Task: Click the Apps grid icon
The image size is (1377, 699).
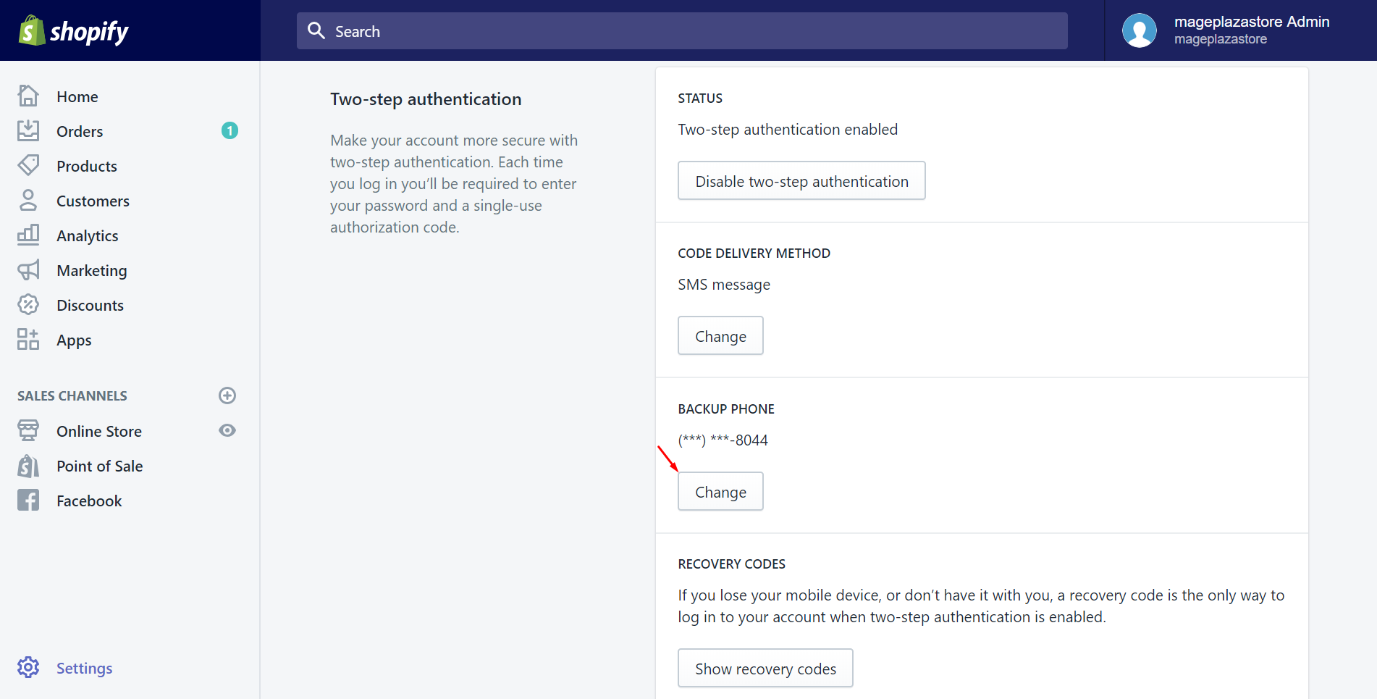Action: [x=28, y=339]
